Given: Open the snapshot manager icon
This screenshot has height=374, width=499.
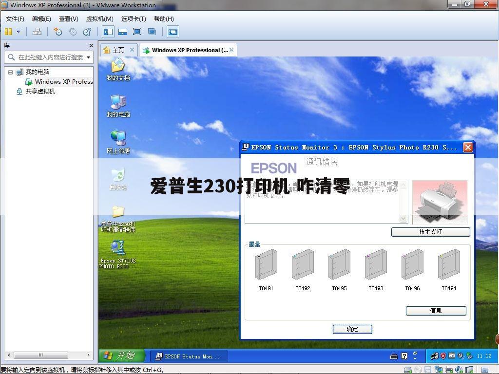Looking at the screenshot, I should 87,32.
